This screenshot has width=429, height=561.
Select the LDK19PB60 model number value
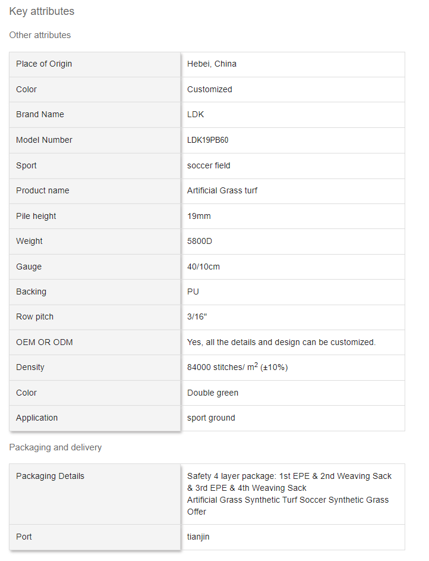tap(207, 140)
